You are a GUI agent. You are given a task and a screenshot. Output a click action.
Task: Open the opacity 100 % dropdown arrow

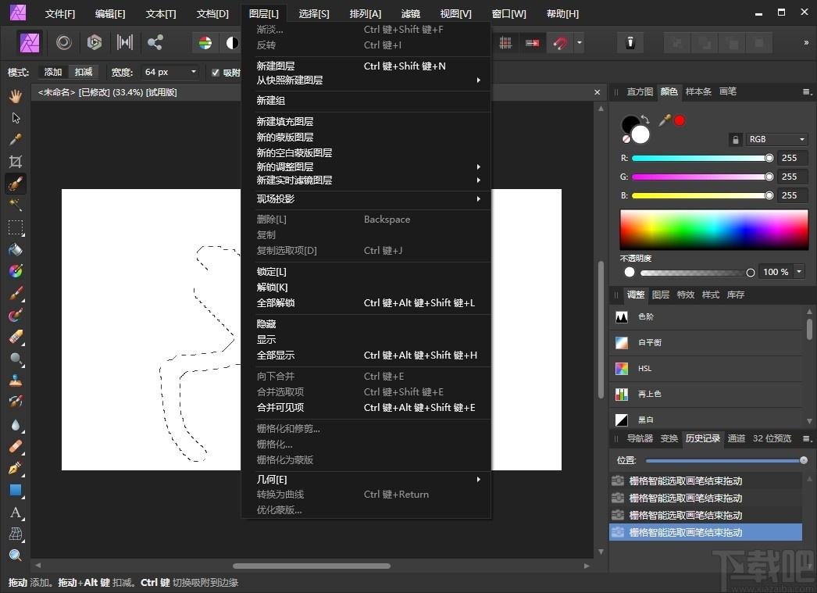[799, 271]
